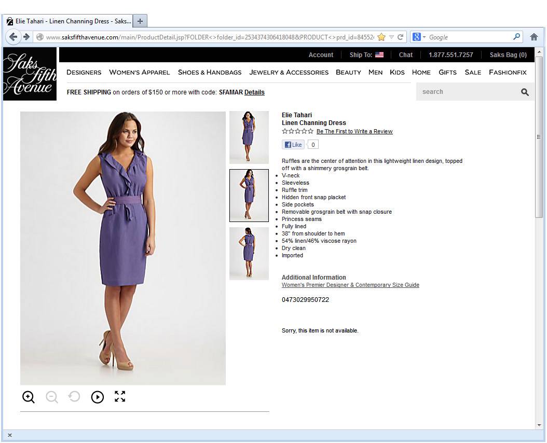Open the Home menu

click(421, 72)
